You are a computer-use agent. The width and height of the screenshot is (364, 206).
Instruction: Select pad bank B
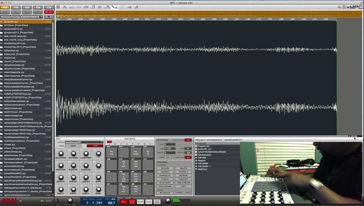click(115, 142)
